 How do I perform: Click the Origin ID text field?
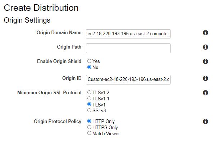click(x=128, y=79)
